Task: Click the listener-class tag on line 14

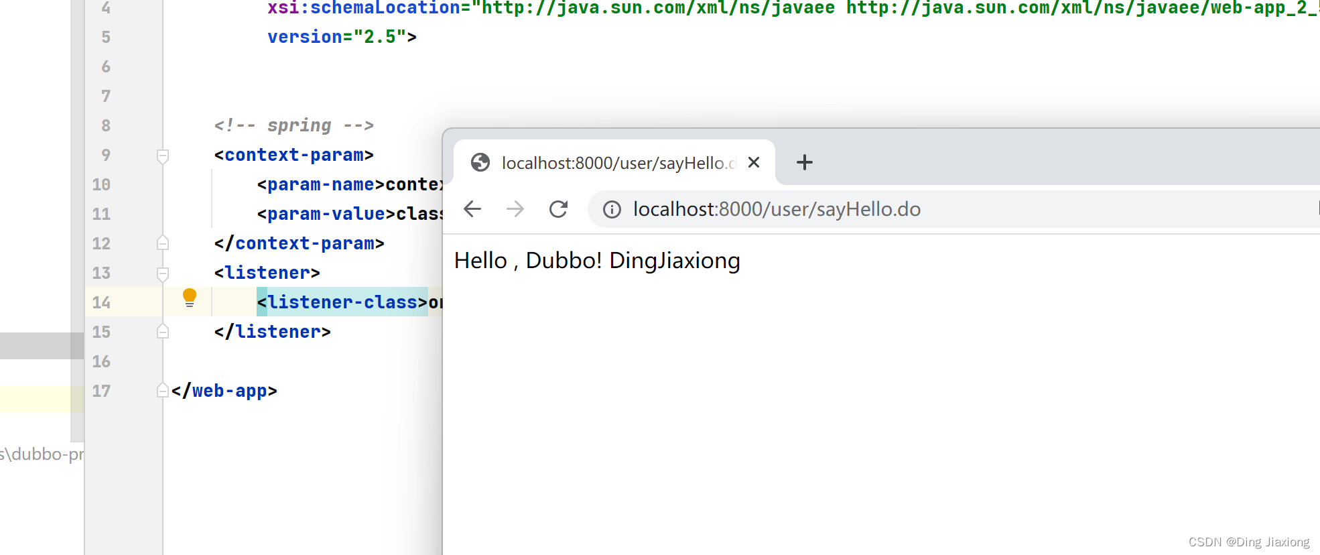Action: click(342, 302)
